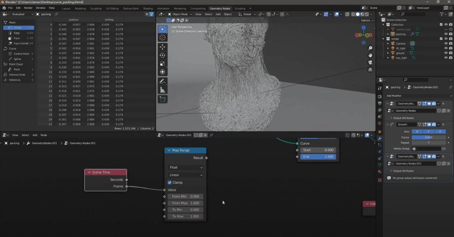The image size is (454, 237).
Task: Click the zoom magnifier viewport gizmo
Action: click(370, 48)
